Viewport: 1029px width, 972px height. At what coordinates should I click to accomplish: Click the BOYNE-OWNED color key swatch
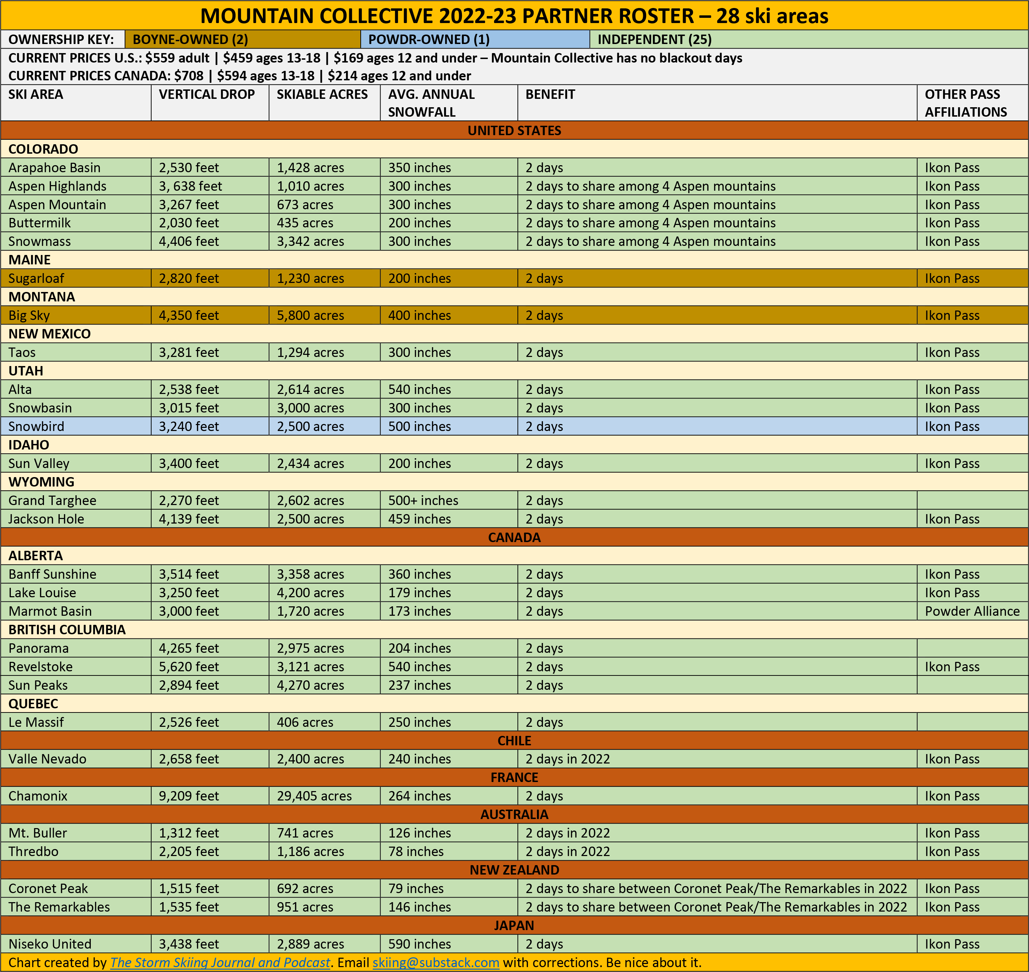242,39
